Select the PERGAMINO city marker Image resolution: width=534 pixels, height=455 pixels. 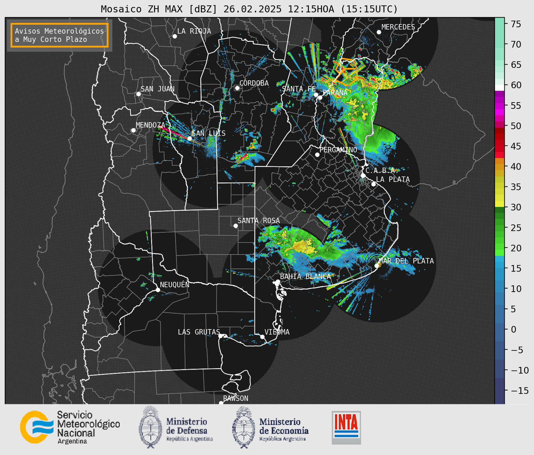click(x=317, y=155)
